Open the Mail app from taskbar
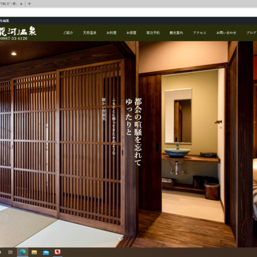This screenshot has width=257, height=257. tap(46, 252)
